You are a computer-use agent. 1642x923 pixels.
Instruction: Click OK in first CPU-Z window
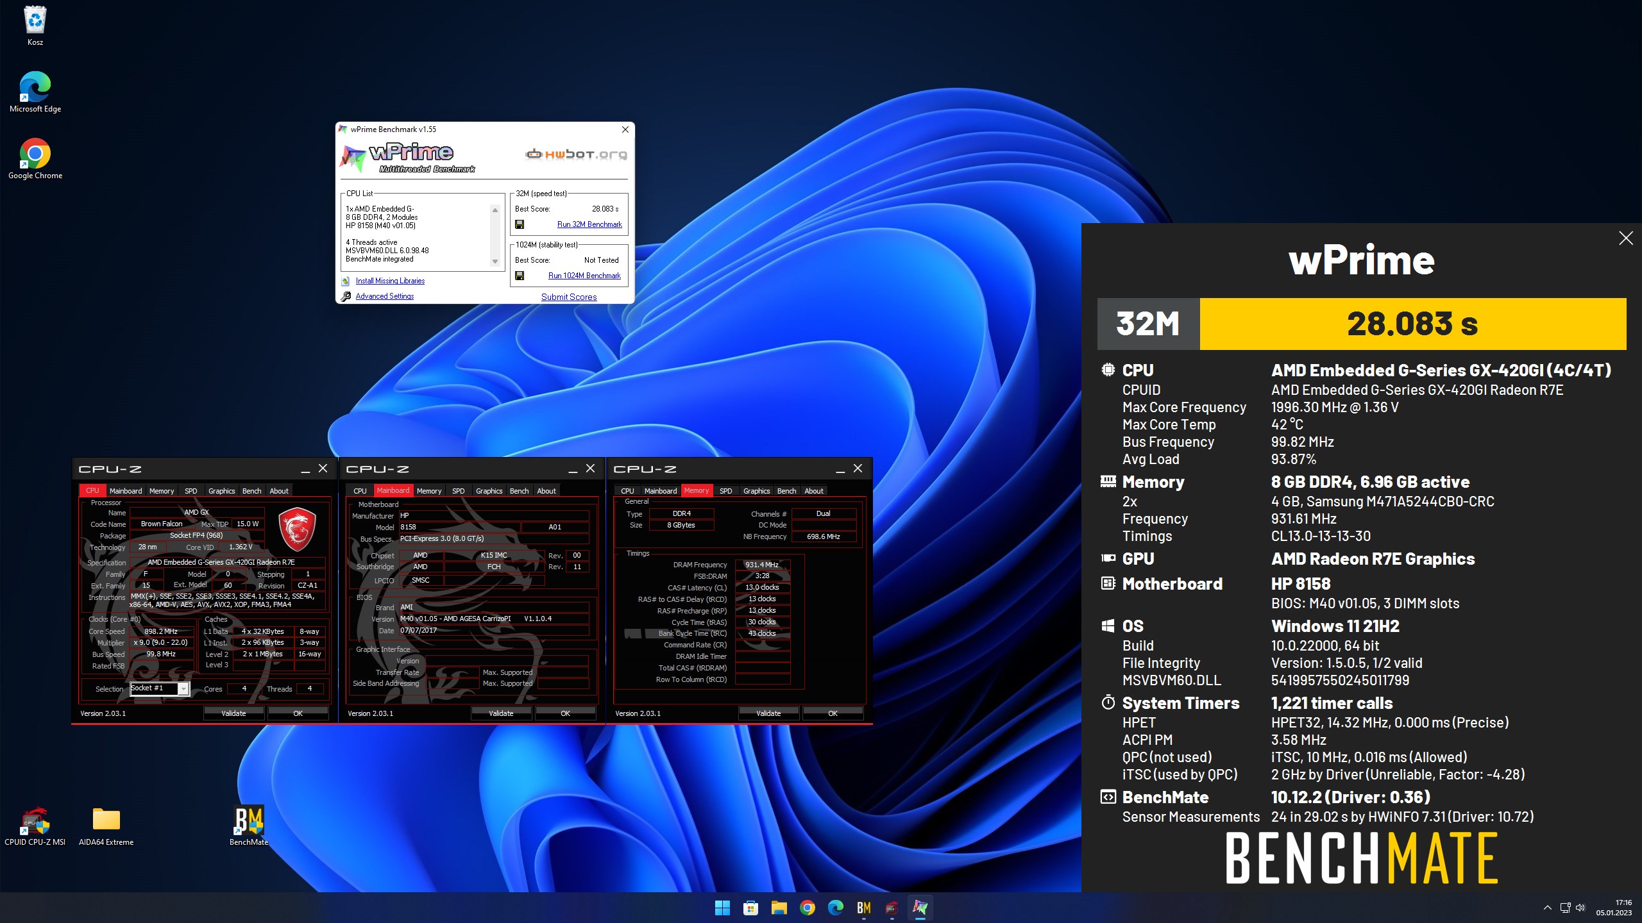click(298, 713)
